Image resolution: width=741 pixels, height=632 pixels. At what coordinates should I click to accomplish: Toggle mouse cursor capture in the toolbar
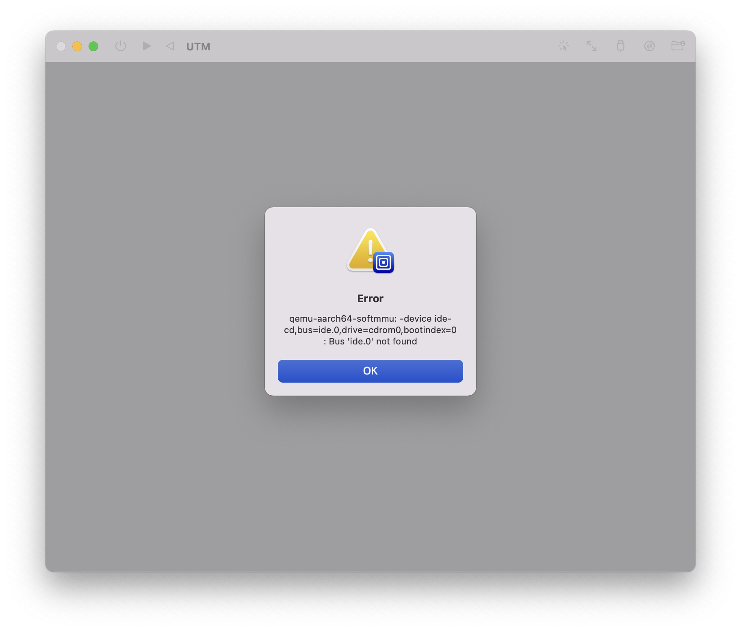pyautogui.click(x=564, y=46)
